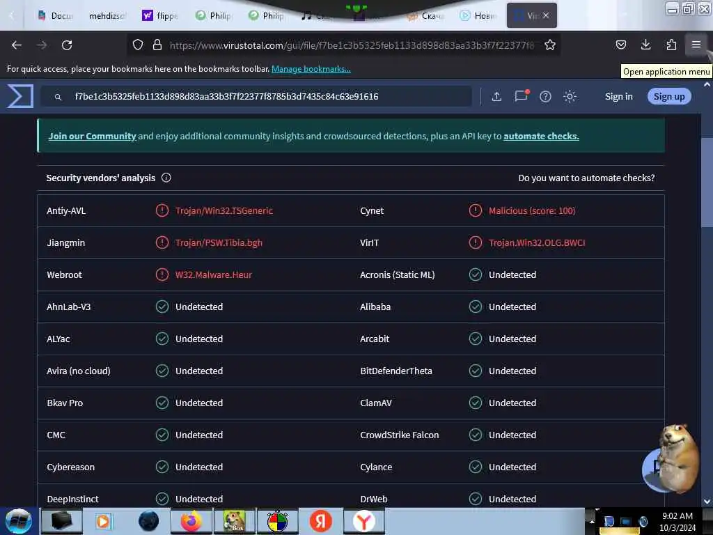Open the Firefox application menu
The height and width of the screenshot is (535, 713).
click(696, 45)
